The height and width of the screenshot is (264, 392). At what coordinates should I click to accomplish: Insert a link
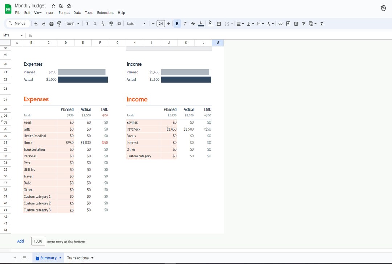[x=281, y=24]
